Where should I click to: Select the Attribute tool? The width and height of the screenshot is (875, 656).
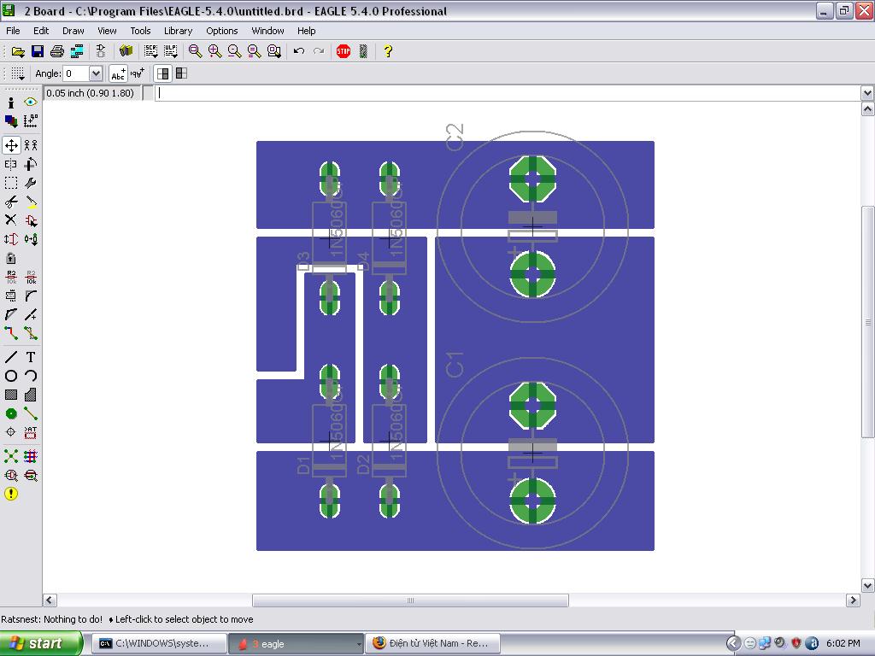[x=31, y=432]
